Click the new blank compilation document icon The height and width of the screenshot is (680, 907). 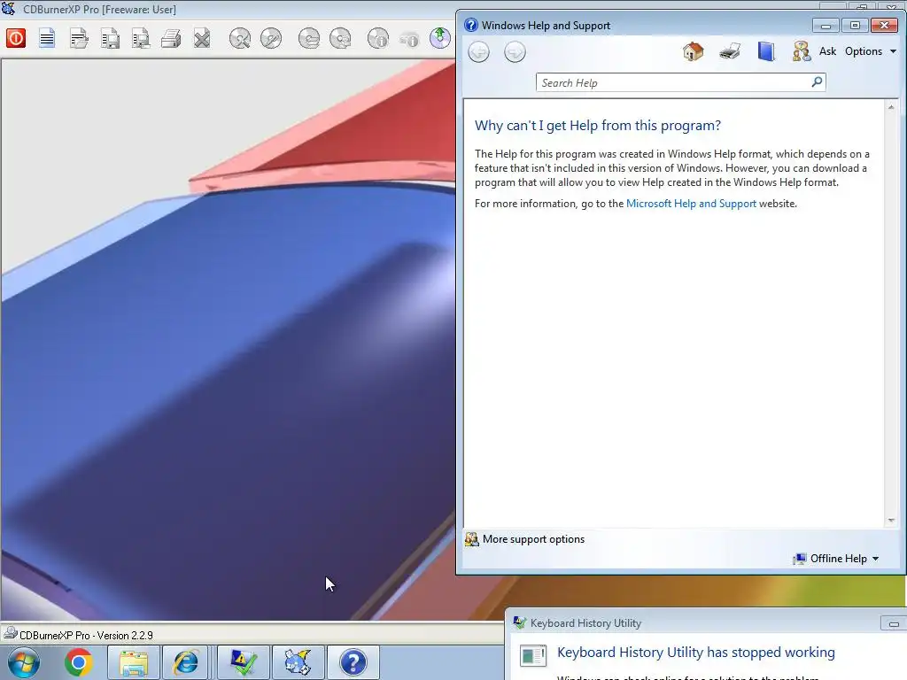coord(47,39)
